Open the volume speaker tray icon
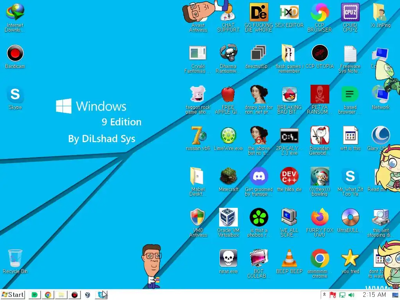This screenshot has width=400, height=300. 351,295
